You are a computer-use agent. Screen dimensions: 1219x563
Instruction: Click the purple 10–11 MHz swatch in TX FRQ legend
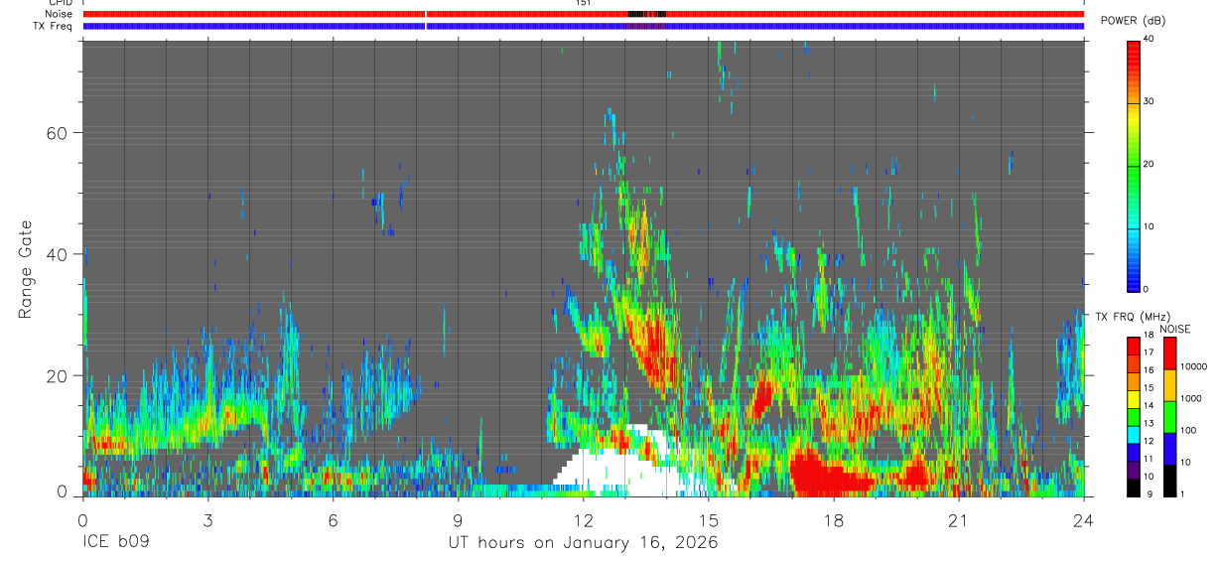coord(1133,470)
